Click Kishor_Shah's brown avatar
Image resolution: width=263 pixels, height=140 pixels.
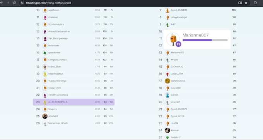coord(45,67)
